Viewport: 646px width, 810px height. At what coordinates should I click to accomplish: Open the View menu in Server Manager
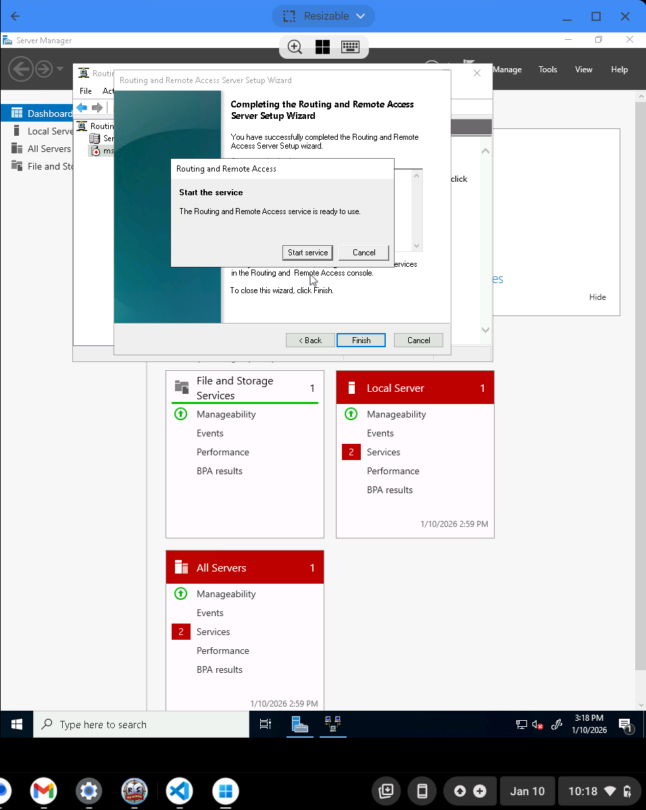(x=583, y=70)
